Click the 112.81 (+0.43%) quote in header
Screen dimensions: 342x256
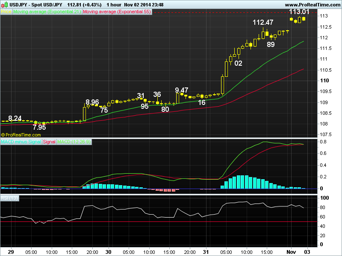point(84,5)
